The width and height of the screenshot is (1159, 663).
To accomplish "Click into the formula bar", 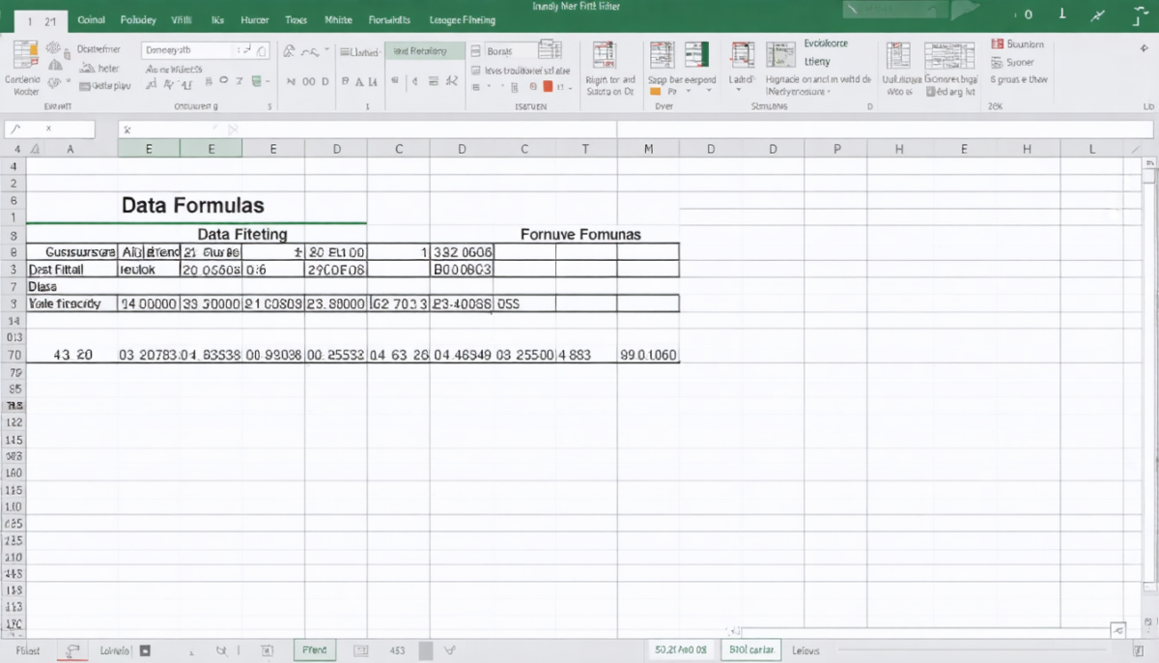I will (637, 129).
